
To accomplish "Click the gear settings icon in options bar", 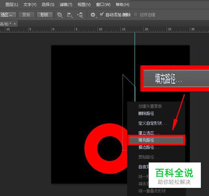I will [93, 15].
